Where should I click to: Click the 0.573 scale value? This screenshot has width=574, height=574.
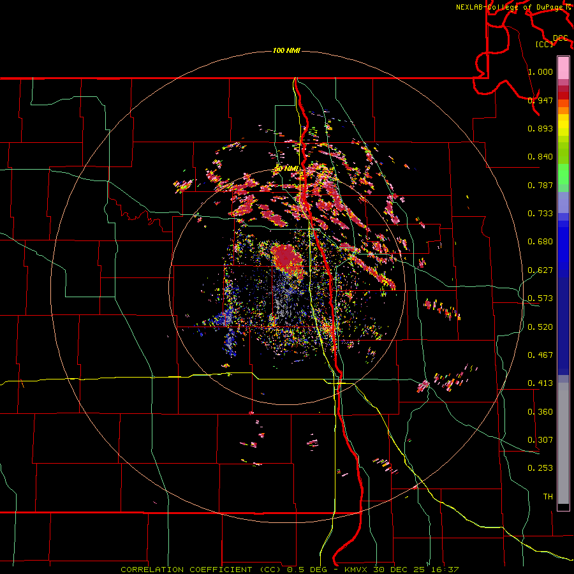(540, 298)
